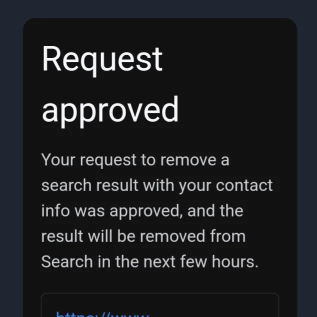The height and width of the screenshot is (317, 317).
Task: Click the empty card area right of "Request"
Action: click(228, 59)
